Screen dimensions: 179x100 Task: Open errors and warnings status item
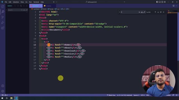(4, 95)
